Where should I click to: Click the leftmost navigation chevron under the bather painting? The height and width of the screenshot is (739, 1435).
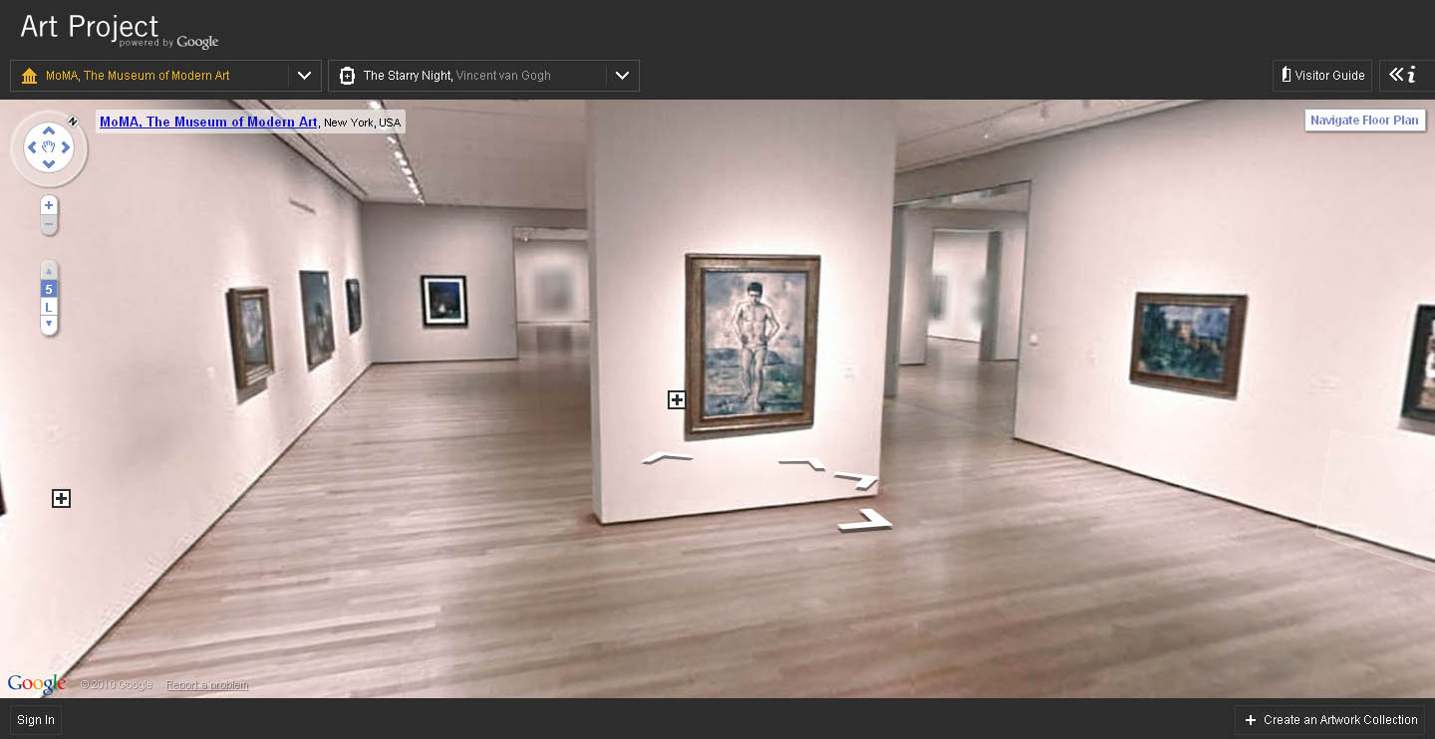667,458
